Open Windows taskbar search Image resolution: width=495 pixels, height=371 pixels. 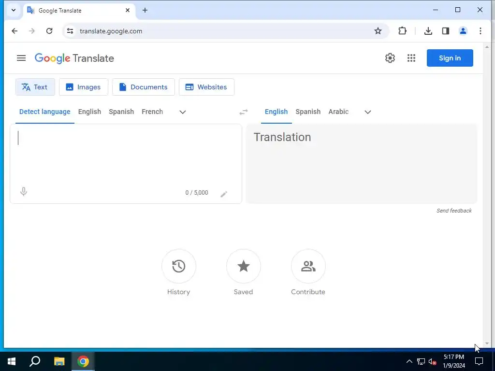pos(35,361)
